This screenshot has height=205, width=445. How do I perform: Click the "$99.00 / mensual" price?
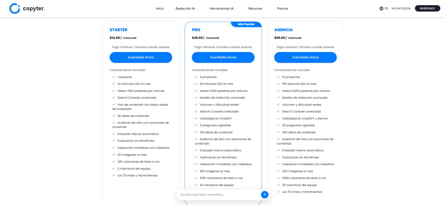coord(288,38)
